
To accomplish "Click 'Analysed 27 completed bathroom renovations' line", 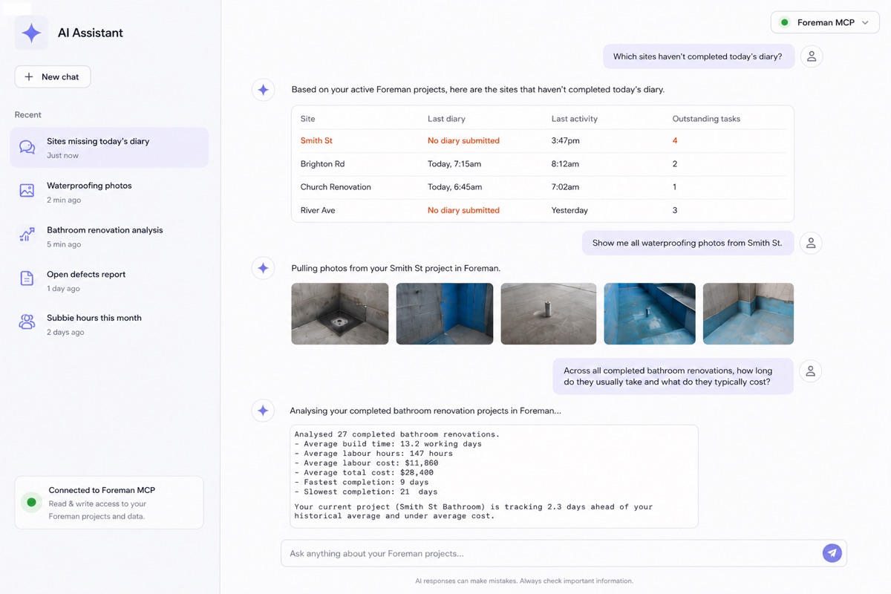I will tap(397, 434).
